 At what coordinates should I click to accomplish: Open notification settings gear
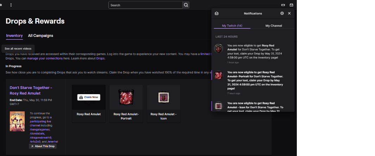coord(282,13)
